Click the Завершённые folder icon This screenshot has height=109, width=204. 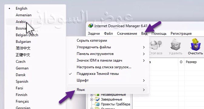click(x=97, y=99)
